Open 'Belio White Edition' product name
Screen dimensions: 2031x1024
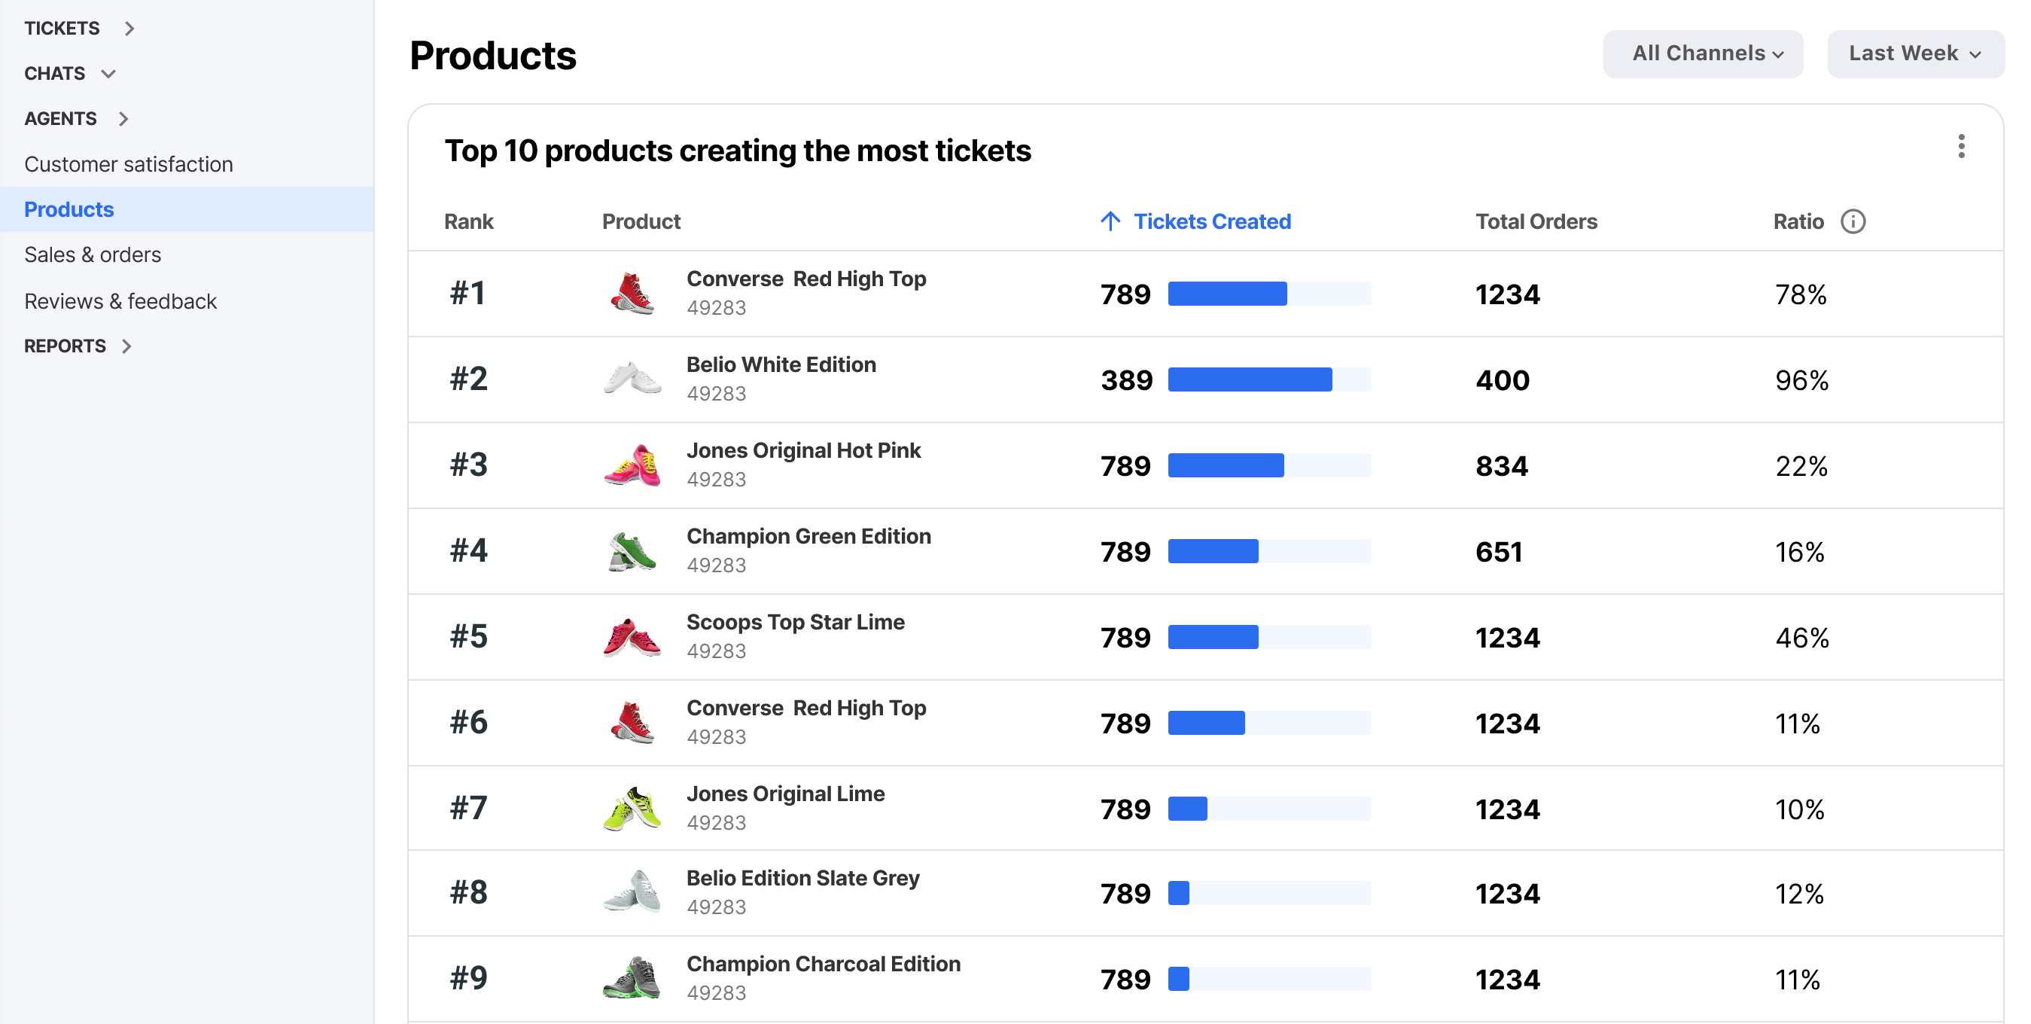[781, 365]
